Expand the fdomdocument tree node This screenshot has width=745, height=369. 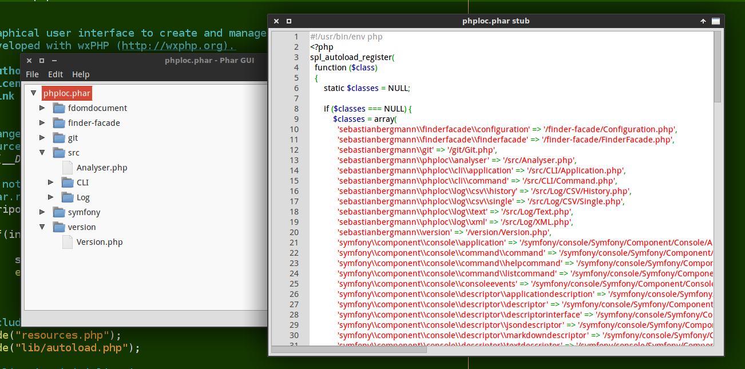coord(41,108)
